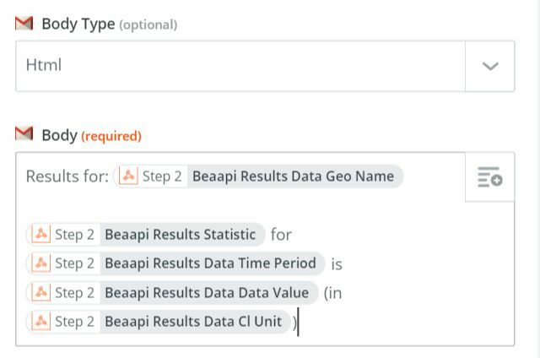The width and height of the screenshot is (540, 358).
Task: Click the webhook icon in Cl Unit pill
Action: click(41, 322)
